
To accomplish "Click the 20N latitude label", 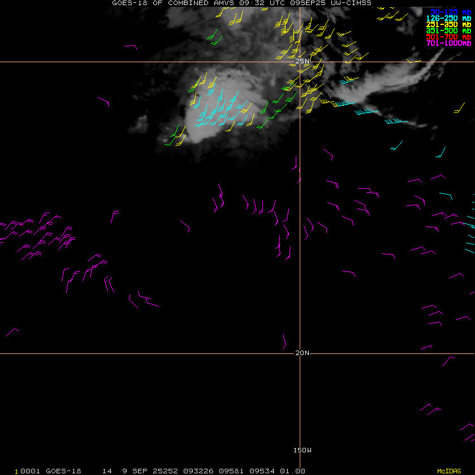I will 303,353.
